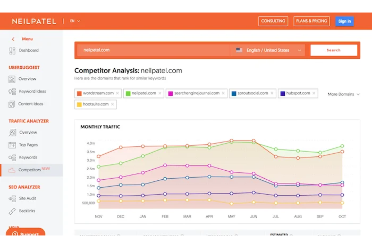Click the Competitors NEW icon
Image resolution: width=372 pixels, height=248 pixels.
coord(12,170)
